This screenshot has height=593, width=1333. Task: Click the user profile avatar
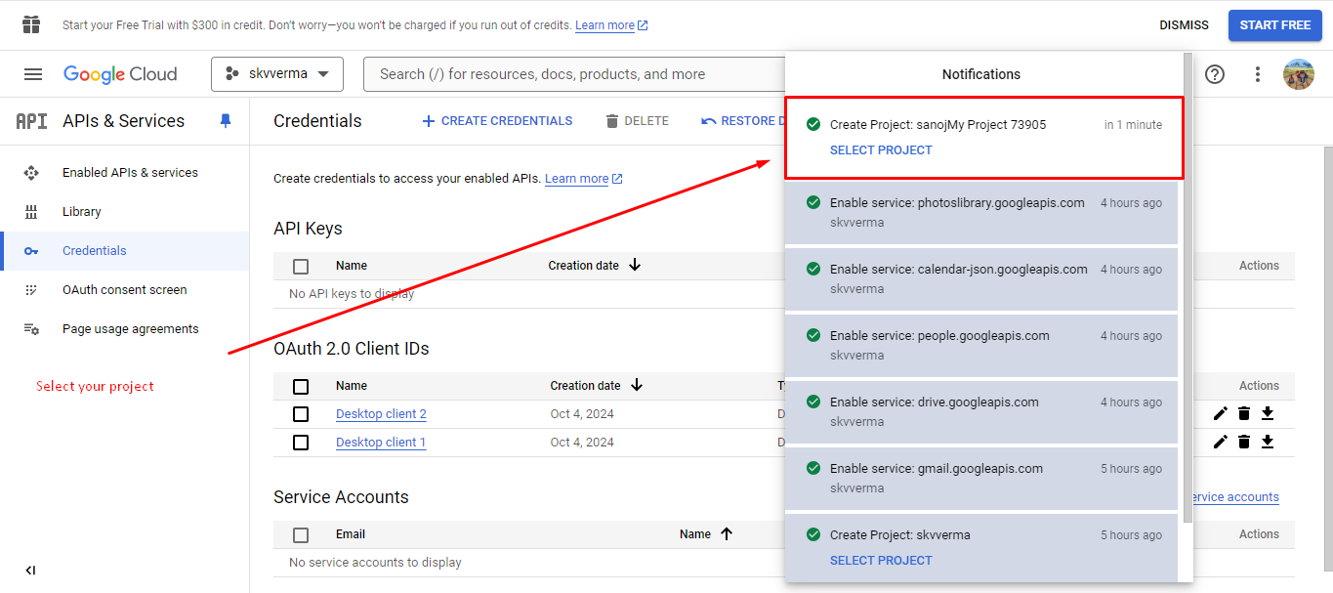[1298, 74]
